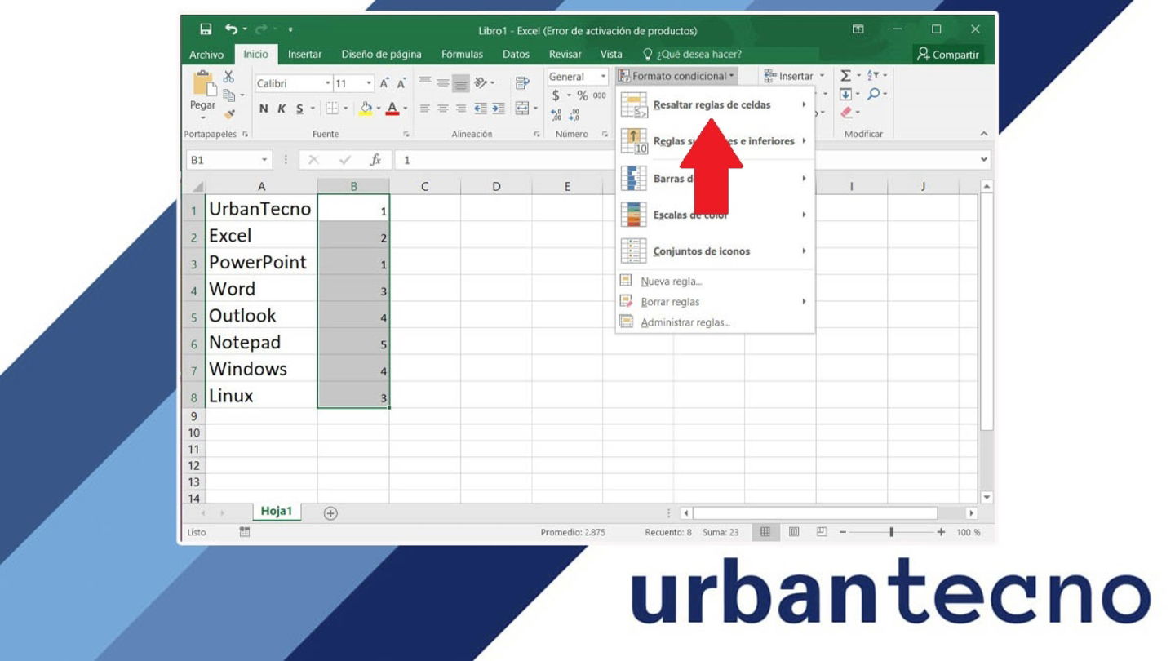Click the Cut scissors icon
This screenshot has width=1175, height=661.
click(x=228, y=77)
